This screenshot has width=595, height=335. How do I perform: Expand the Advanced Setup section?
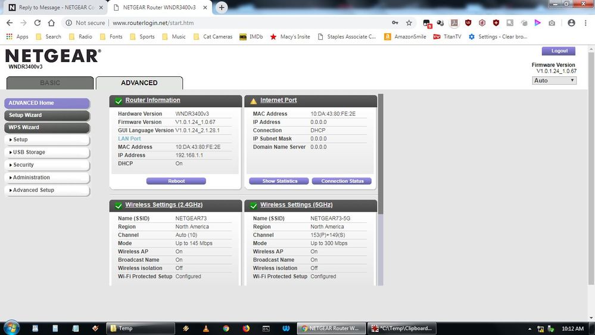click(x=46, y=190)
